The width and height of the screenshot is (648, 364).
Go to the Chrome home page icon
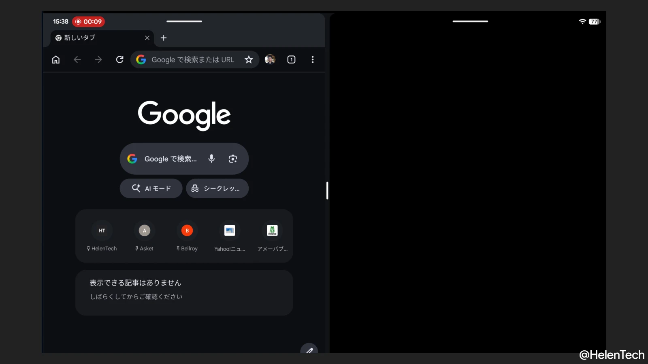56,59
